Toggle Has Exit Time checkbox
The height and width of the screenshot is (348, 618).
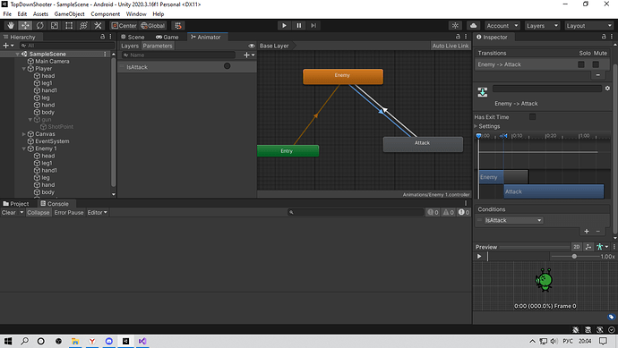(x=533, y=116)
